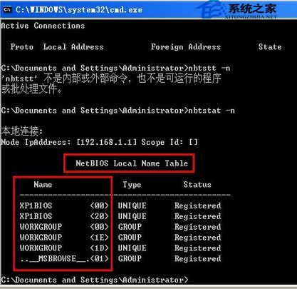This screenshot has width=297, height=289.
Task: Click the WORKGROUP <00> name entry
Action: (64, 227)
